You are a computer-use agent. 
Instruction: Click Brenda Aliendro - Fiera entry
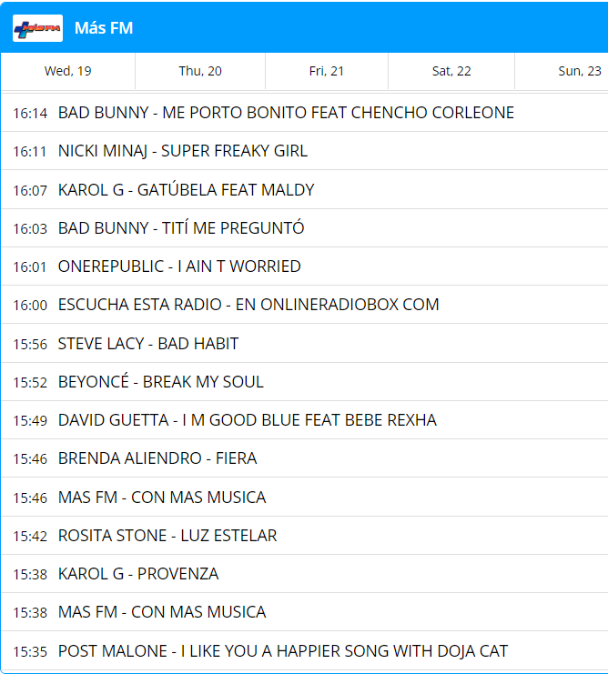[x=157, y=458]
